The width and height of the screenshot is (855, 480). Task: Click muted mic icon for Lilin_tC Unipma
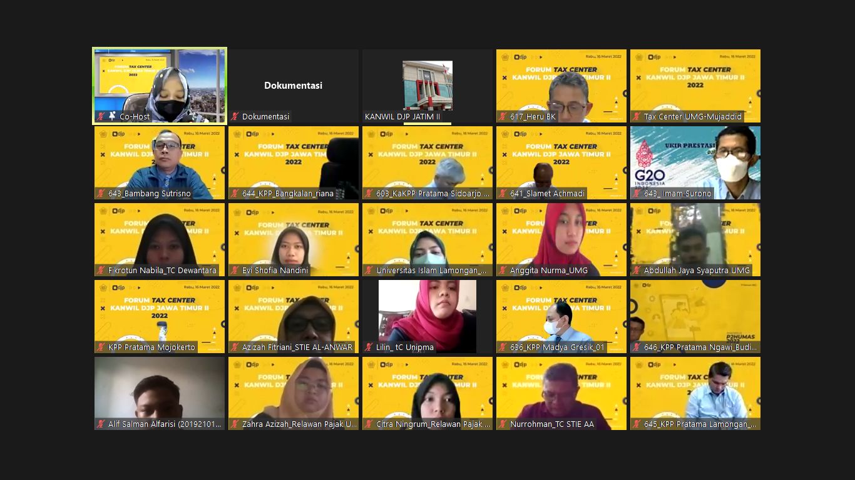pyautogui.click(x=369, y=347)
